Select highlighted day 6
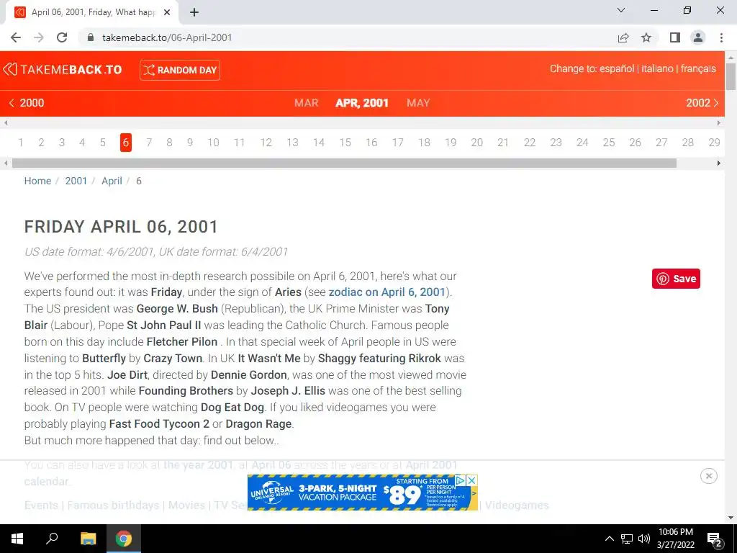The width and height of the screenshot is (737, 553). (x=125, y=143)
